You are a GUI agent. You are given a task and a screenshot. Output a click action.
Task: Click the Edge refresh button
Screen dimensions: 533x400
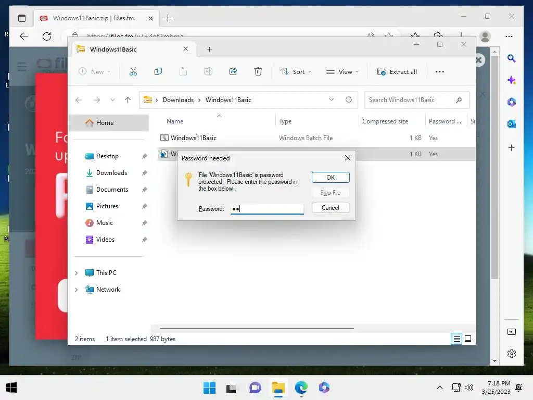47,36
